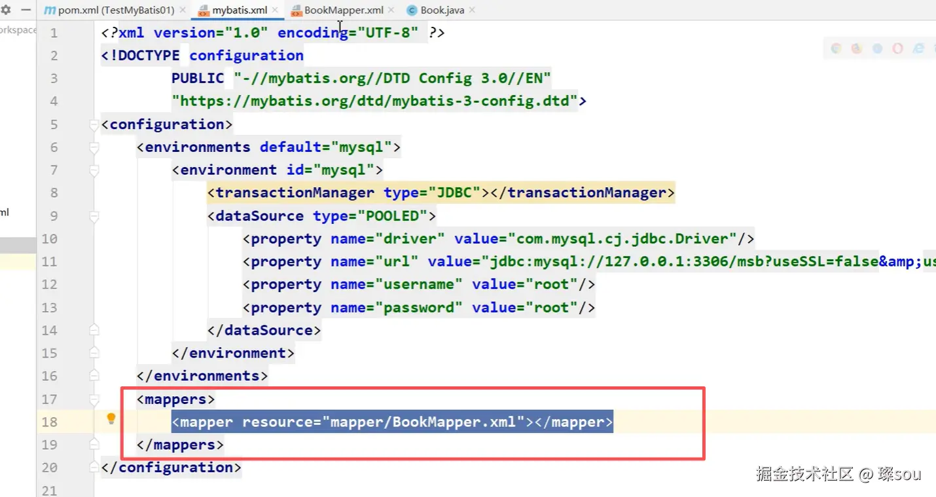This screenshot has height=497, width=936.
Task: Collapse the configuration element fold on line 5
Action: 94,124
